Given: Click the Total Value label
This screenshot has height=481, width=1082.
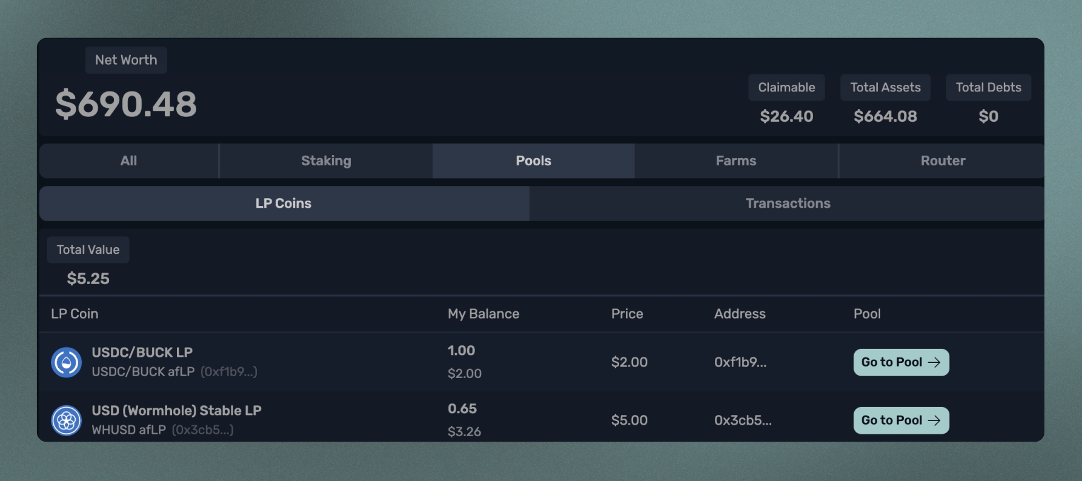Looking at the screenshot, I should click(88, 250).
